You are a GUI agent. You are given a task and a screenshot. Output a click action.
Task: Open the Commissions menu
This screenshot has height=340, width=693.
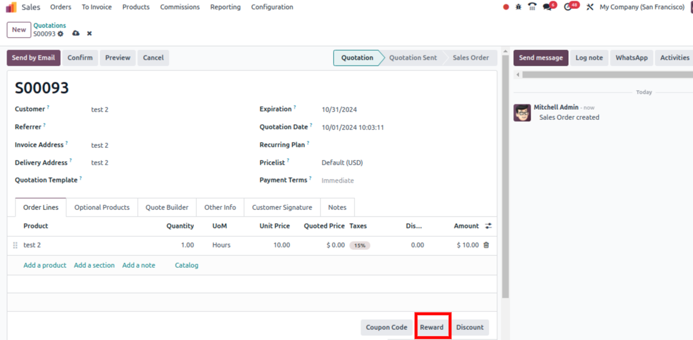[180, 7]
